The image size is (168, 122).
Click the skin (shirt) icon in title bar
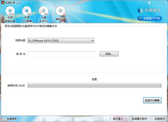149,2
